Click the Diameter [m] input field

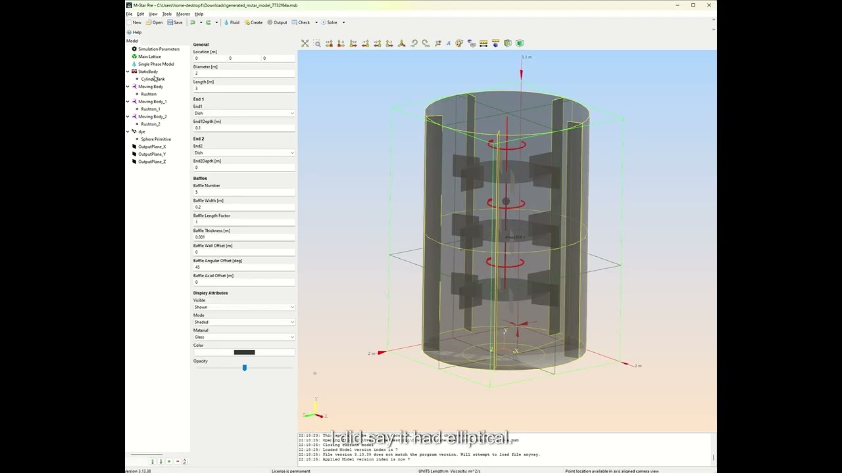click(x=244, y=73)
